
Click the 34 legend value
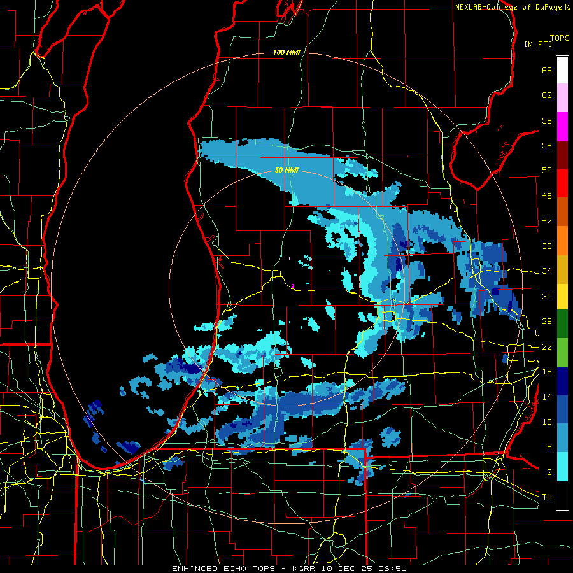point(547,271)
